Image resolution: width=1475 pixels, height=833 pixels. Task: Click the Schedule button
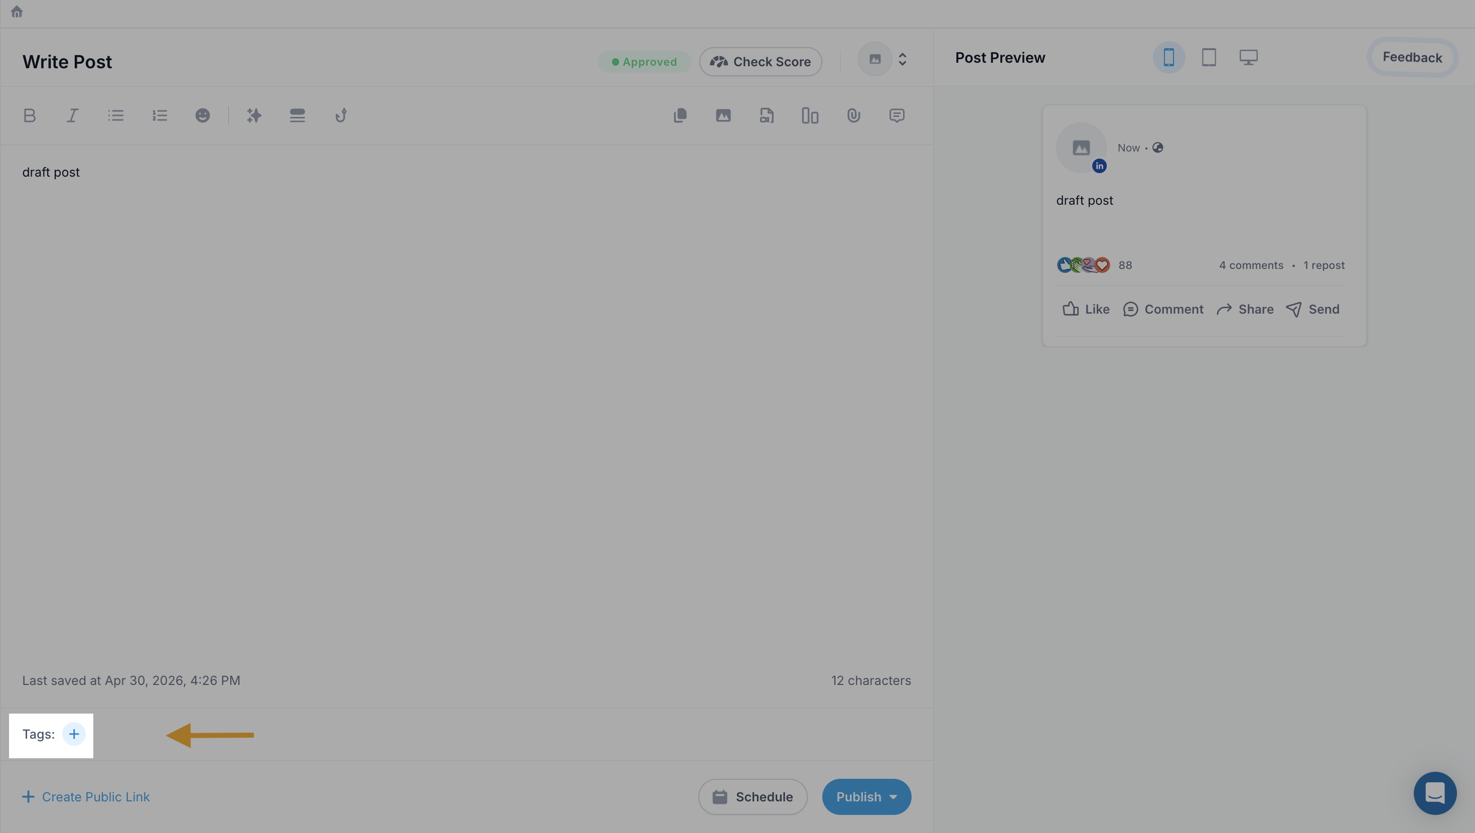(x=753, y=797)
